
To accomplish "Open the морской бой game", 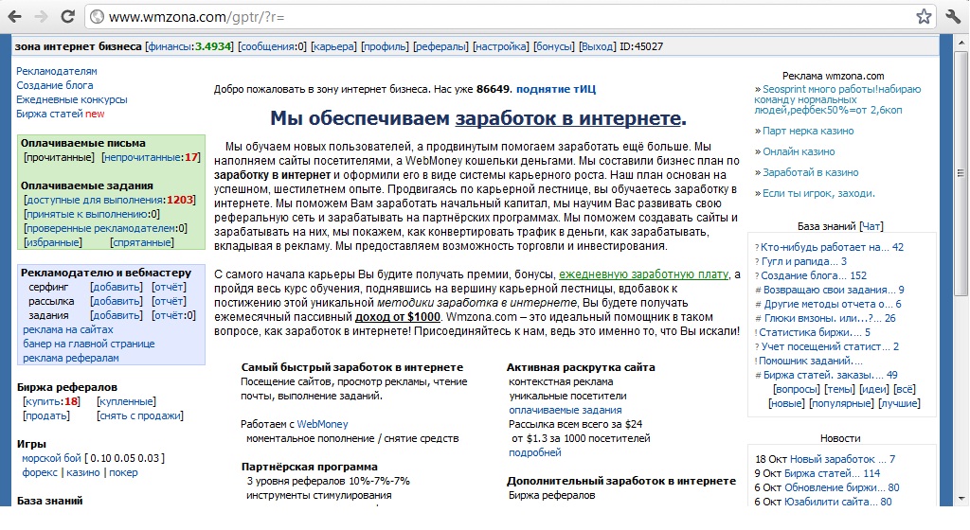I will pos(51,458).
